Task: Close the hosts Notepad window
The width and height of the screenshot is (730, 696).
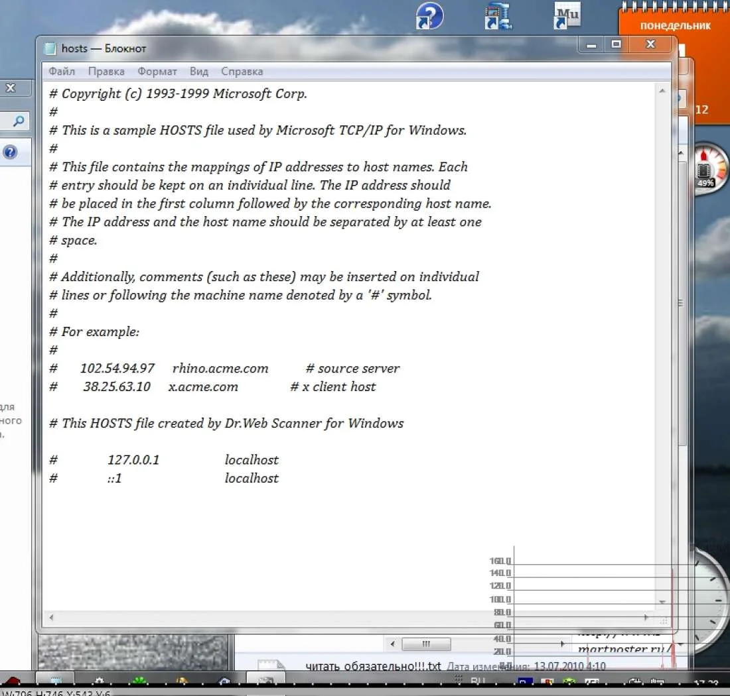Action: coord(650,44)
